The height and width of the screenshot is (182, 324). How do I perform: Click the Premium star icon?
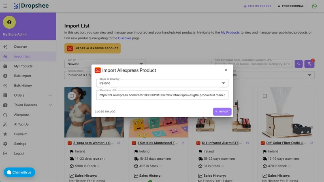point(5,134)
